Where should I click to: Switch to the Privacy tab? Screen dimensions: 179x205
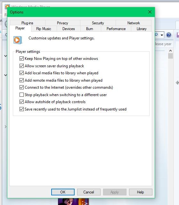point(62,23)
